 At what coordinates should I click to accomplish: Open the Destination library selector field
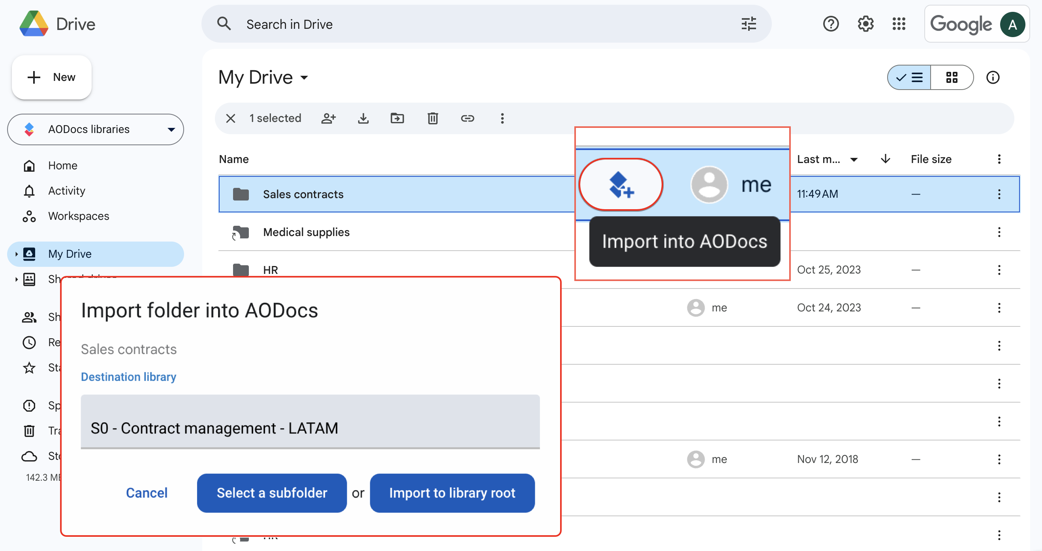pyautogui.click(x=310, y=422)
